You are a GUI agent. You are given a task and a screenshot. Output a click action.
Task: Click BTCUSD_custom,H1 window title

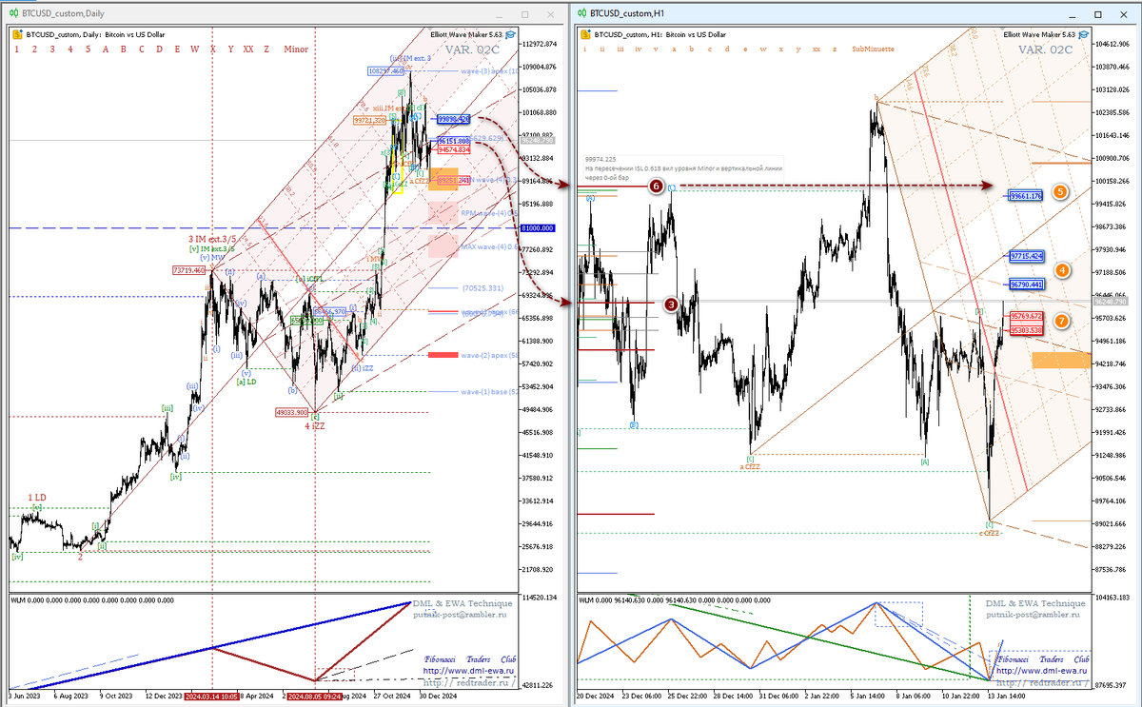627,13
